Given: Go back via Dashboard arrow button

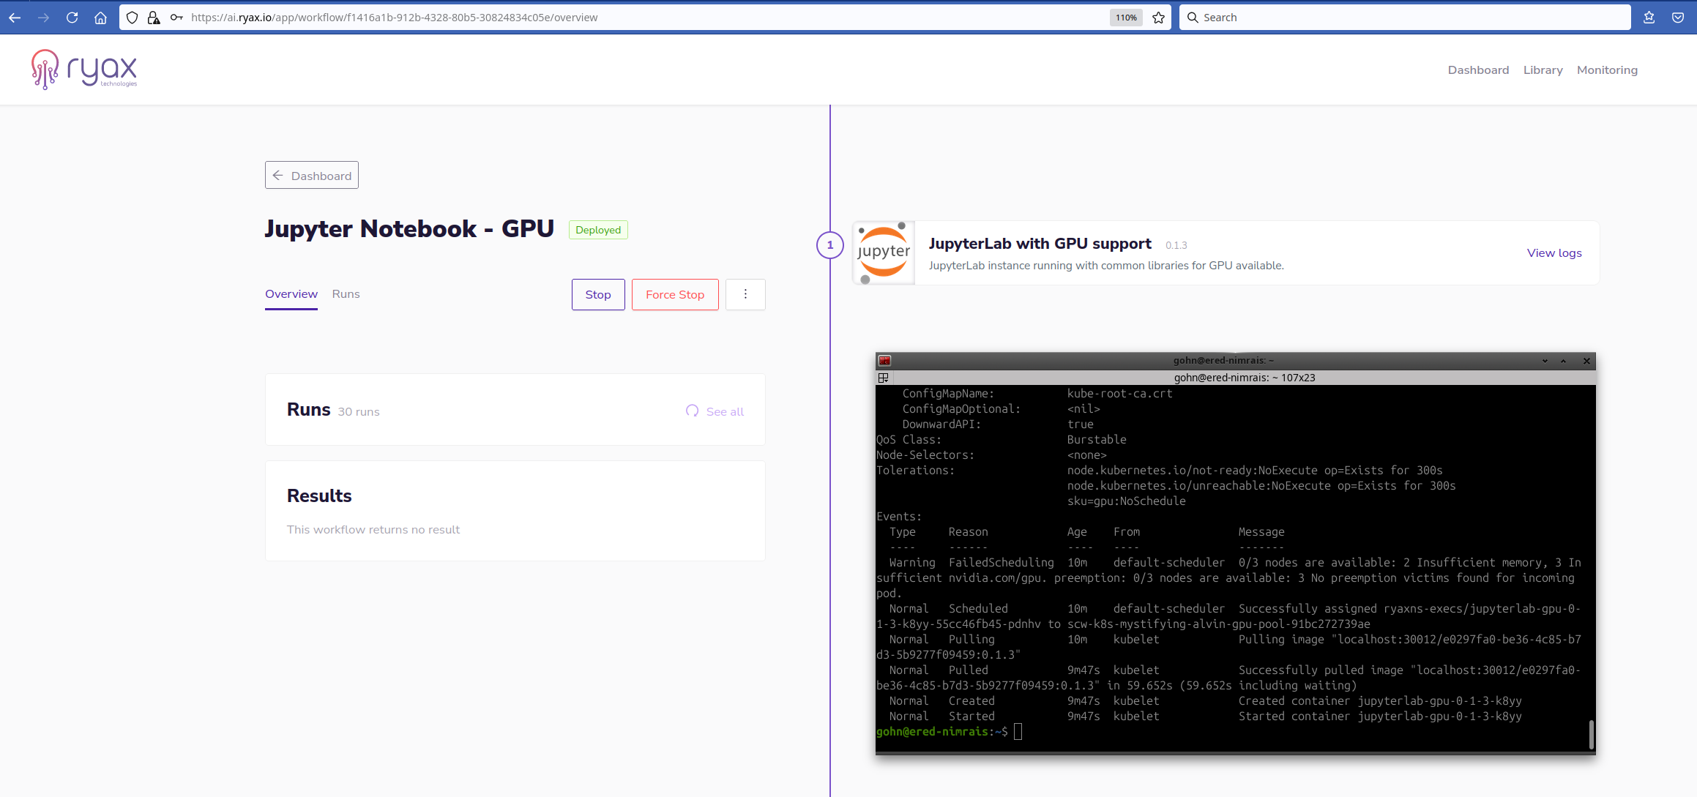Looking at the screenshot, I should click(x=312, y=176).
